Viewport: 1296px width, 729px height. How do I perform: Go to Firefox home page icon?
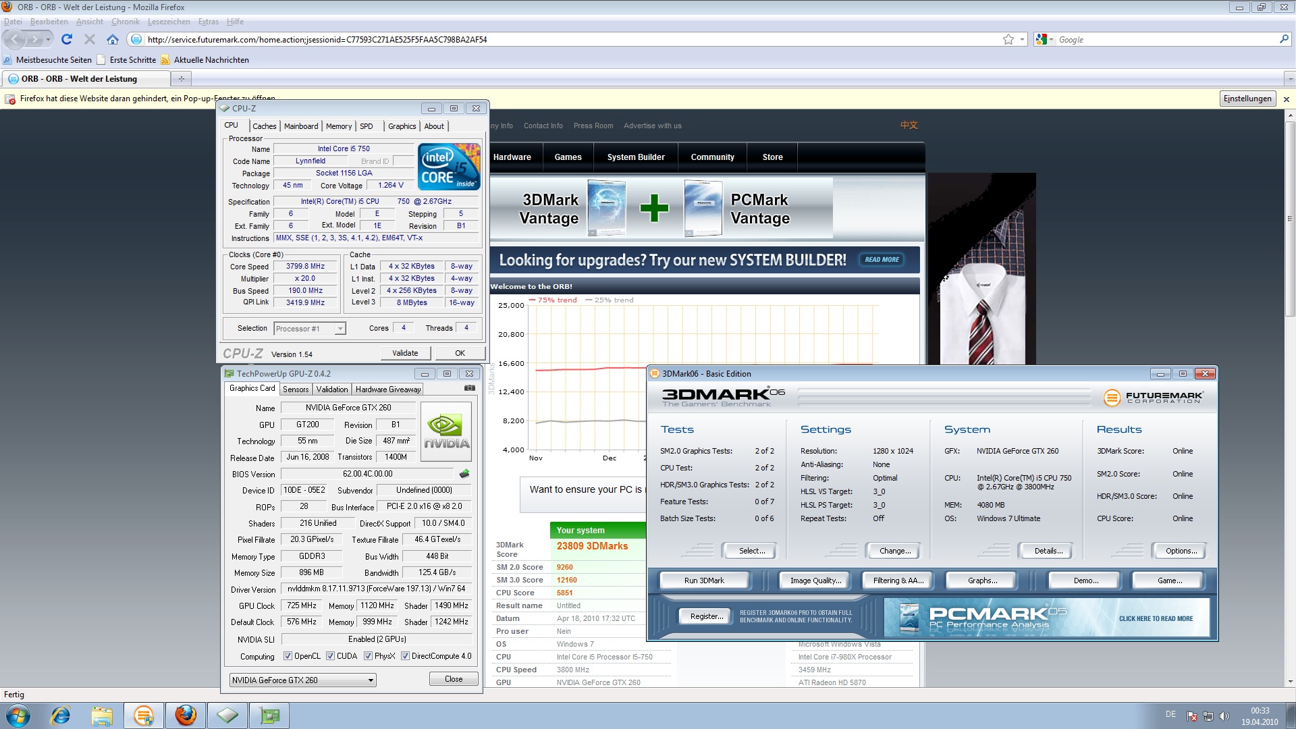point(113,39)
